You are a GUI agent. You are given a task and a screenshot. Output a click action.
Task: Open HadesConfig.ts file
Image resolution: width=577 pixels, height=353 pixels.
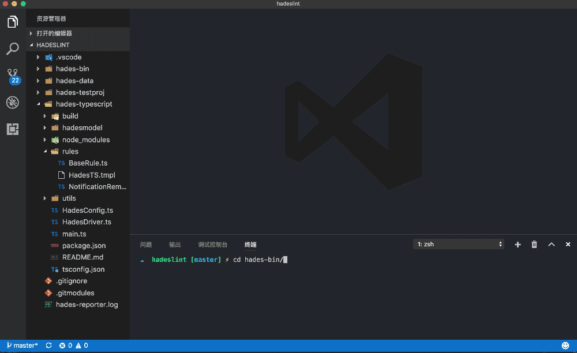[x=88, y=211]
